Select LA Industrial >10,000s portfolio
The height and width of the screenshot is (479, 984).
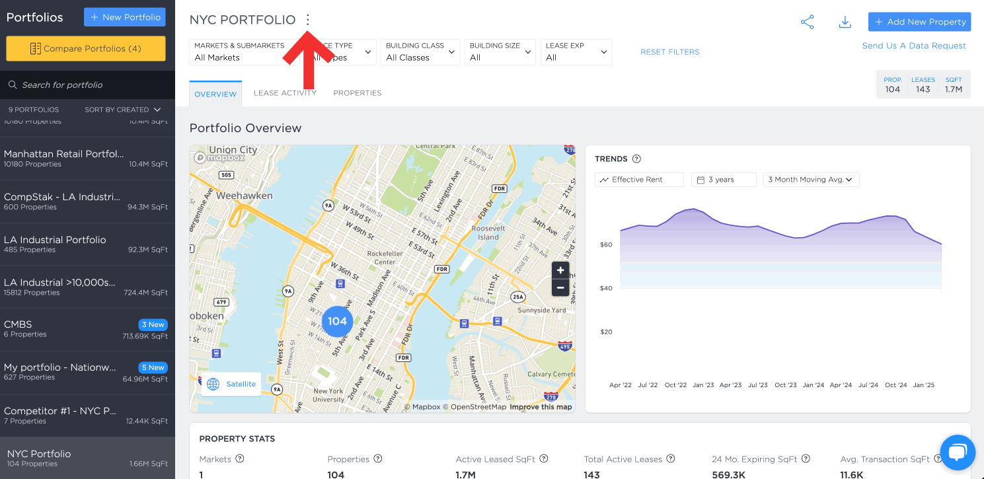click(x=87, y=287)
